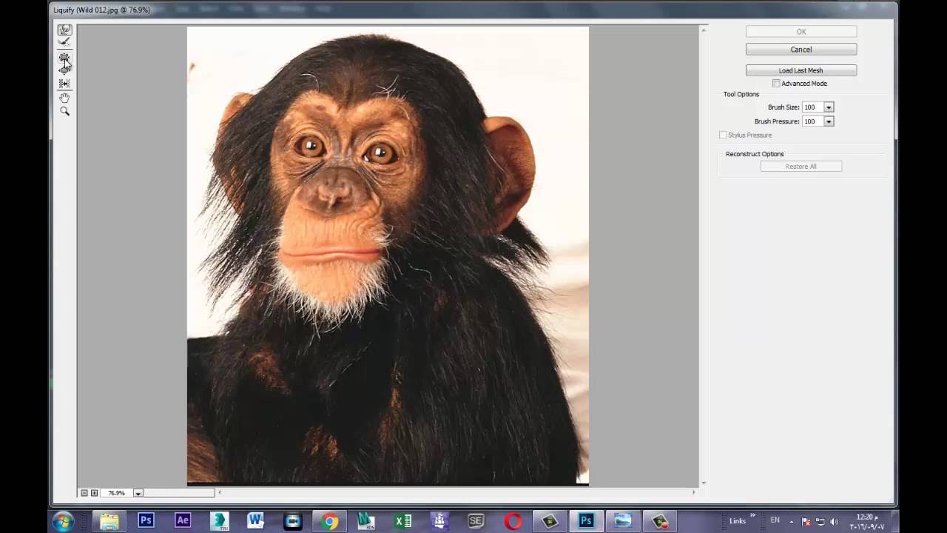This screenshot has height=533, width=947.
Task: Open 3ds Max from the taskbar
Action: coord(220,521)
